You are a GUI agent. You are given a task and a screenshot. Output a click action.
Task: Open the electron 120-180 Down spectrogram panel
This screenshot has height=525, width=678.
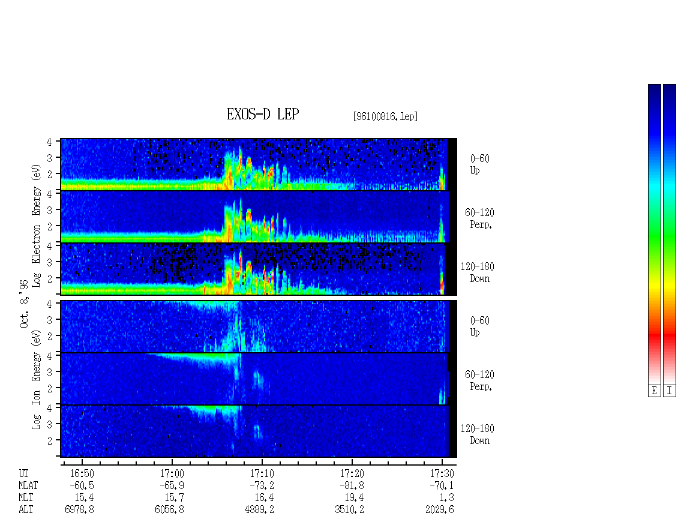pyautogui.click(x=259, y=269)
